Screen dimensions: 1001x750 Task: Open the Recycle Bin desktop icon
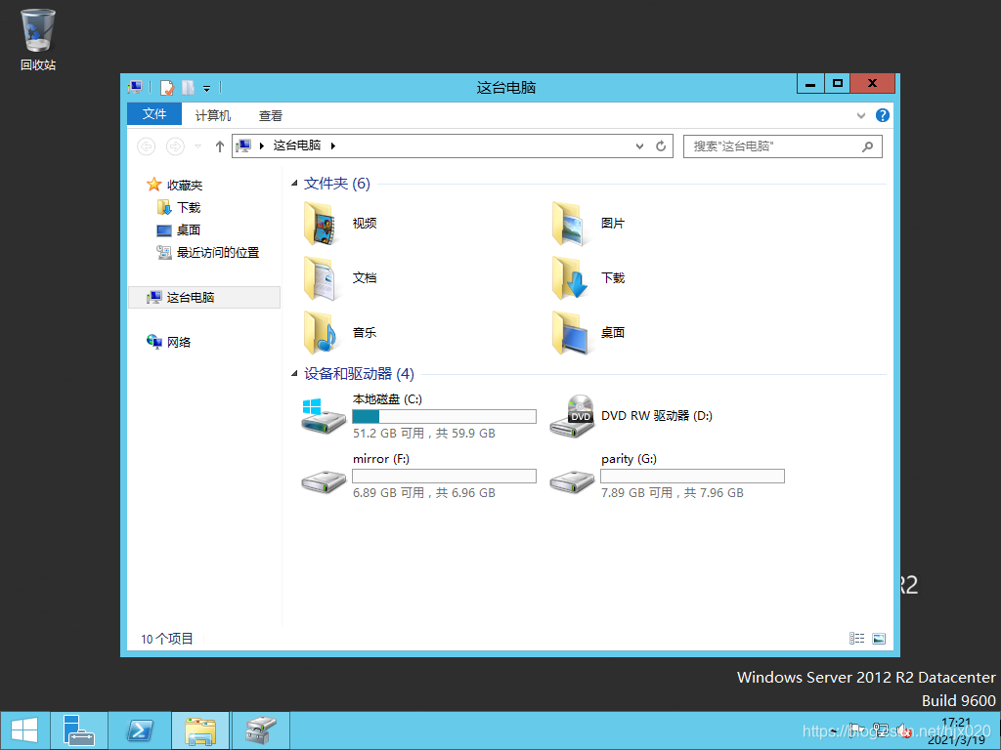pos(38,39)
